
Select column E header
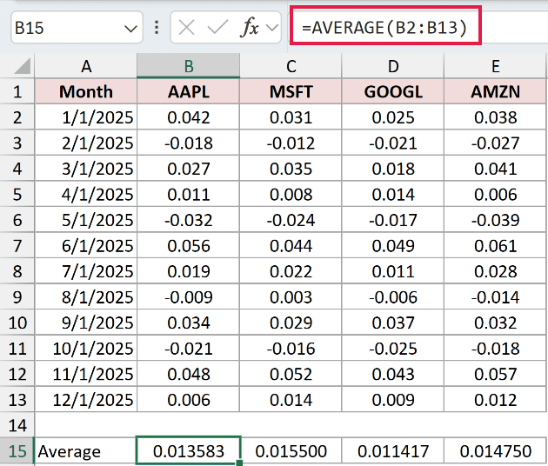click(x=495, y=66)
